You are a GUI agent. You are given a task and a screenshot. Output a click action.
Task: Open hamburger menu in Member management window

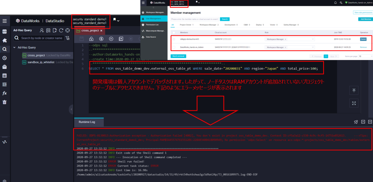point(143,2)
